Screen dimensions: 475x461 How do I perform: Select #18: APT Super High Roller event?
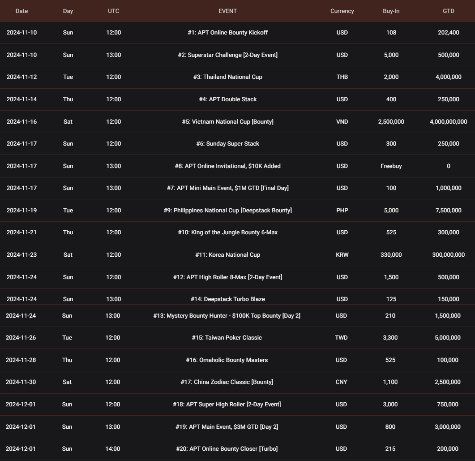click(227, 404)
